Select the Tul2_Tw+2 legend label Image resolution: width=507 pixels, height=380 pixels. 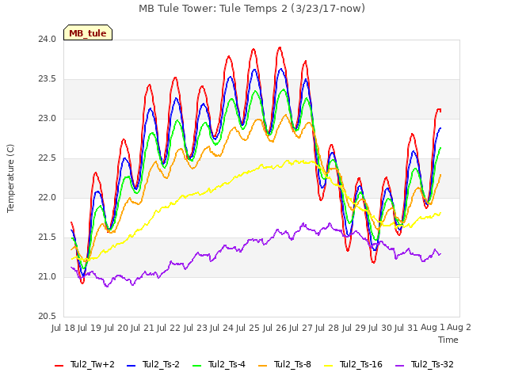pos(93,364)
